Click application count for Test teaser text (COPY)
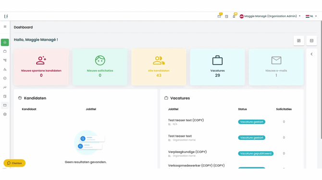 pos(284,122)
